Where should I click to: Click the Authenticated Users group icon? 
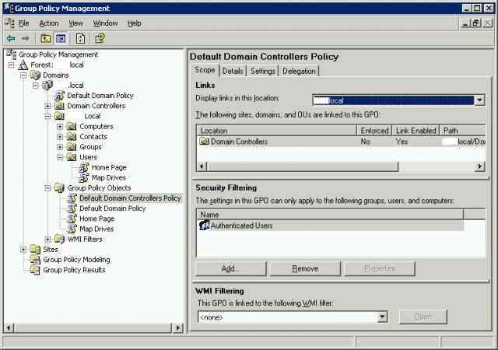[204, 226]
